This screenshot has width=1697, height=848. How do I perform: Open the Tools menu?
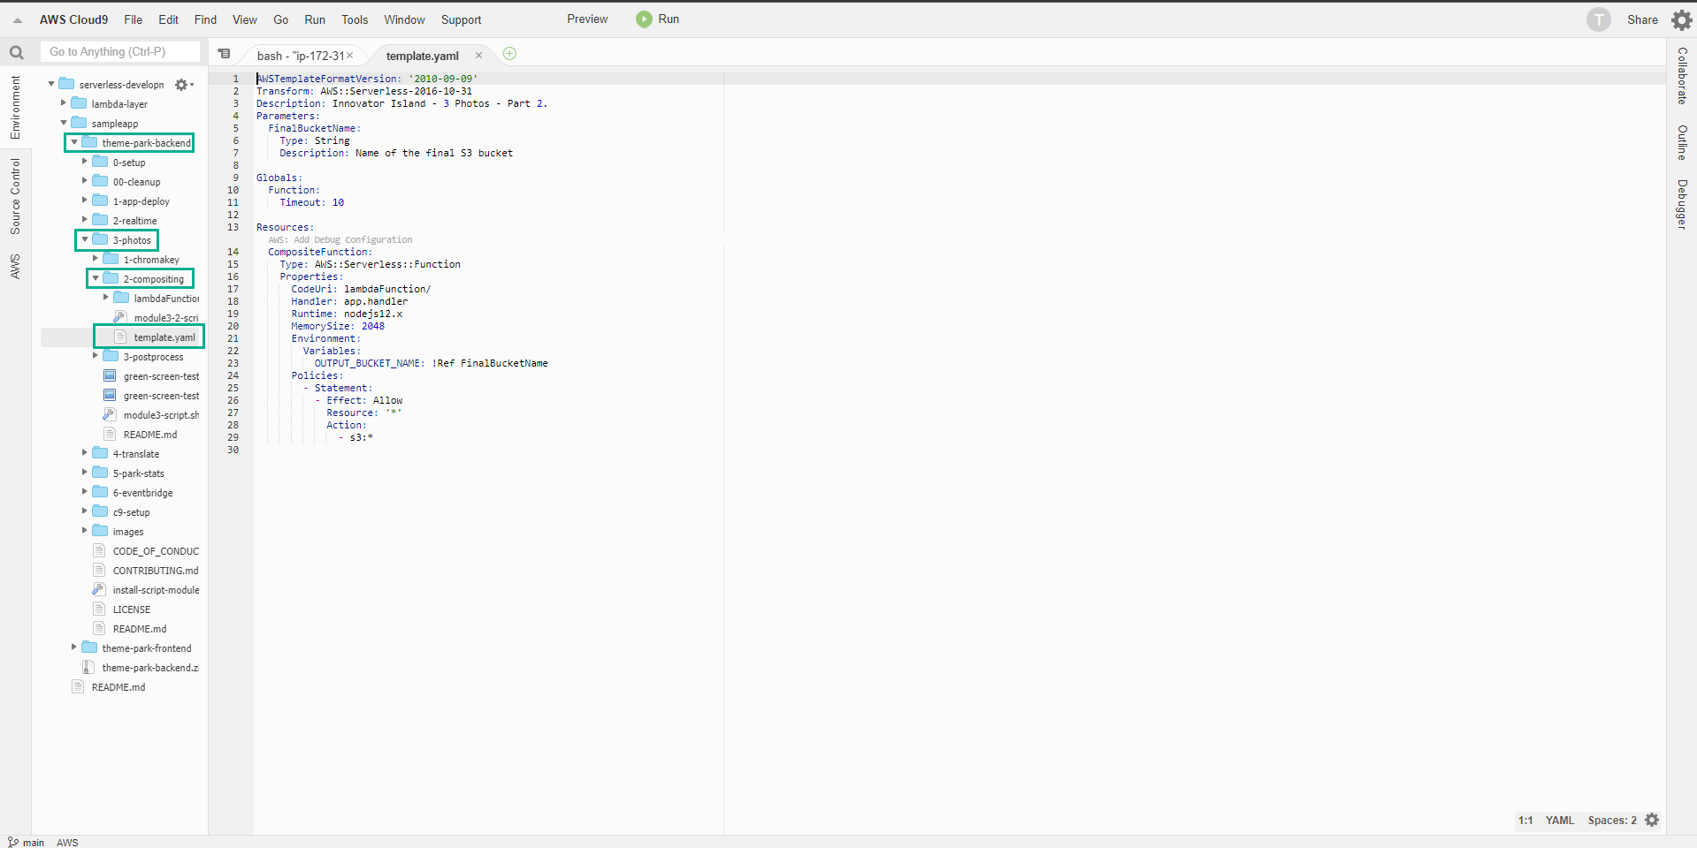355,19
